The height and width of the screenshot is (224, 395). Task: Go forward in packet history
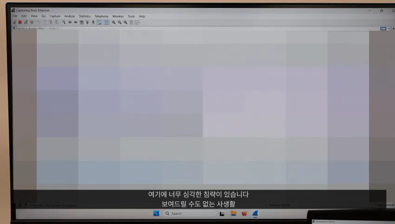[x=76, y=22]
